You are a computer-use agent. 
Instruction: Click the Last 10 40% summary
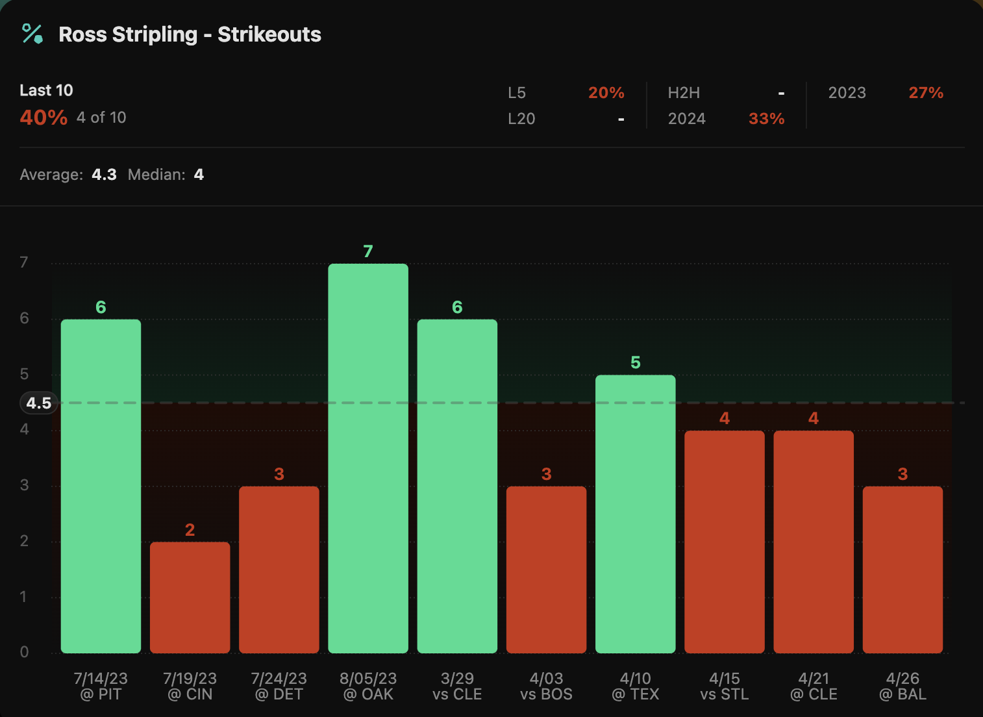pyautogui.click(x=73, y=105)
